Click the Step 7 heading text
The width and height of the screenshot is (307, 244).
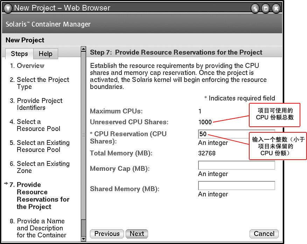click(x=176, y=52)
